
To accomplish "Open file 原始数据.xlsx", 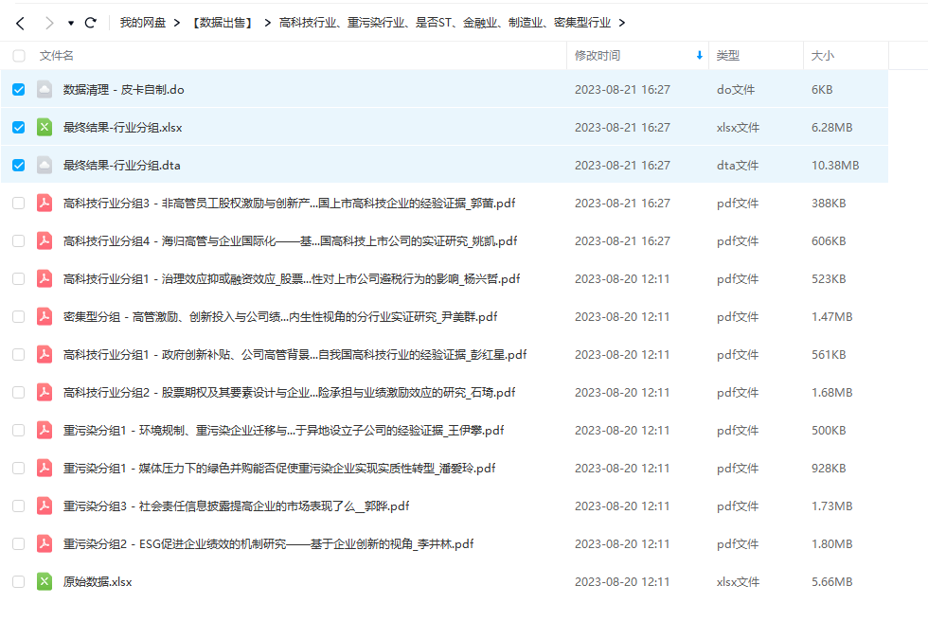I will (x=98, y=581).
